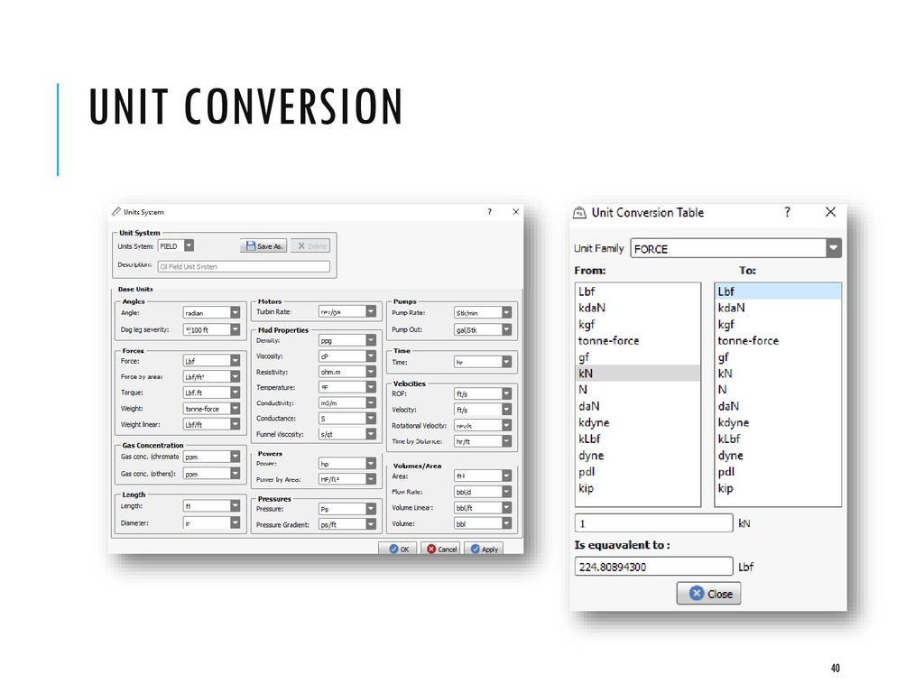Screen dimensions: 924x693
Task: Select kip in the From list
Action: [x=638, y=488]
